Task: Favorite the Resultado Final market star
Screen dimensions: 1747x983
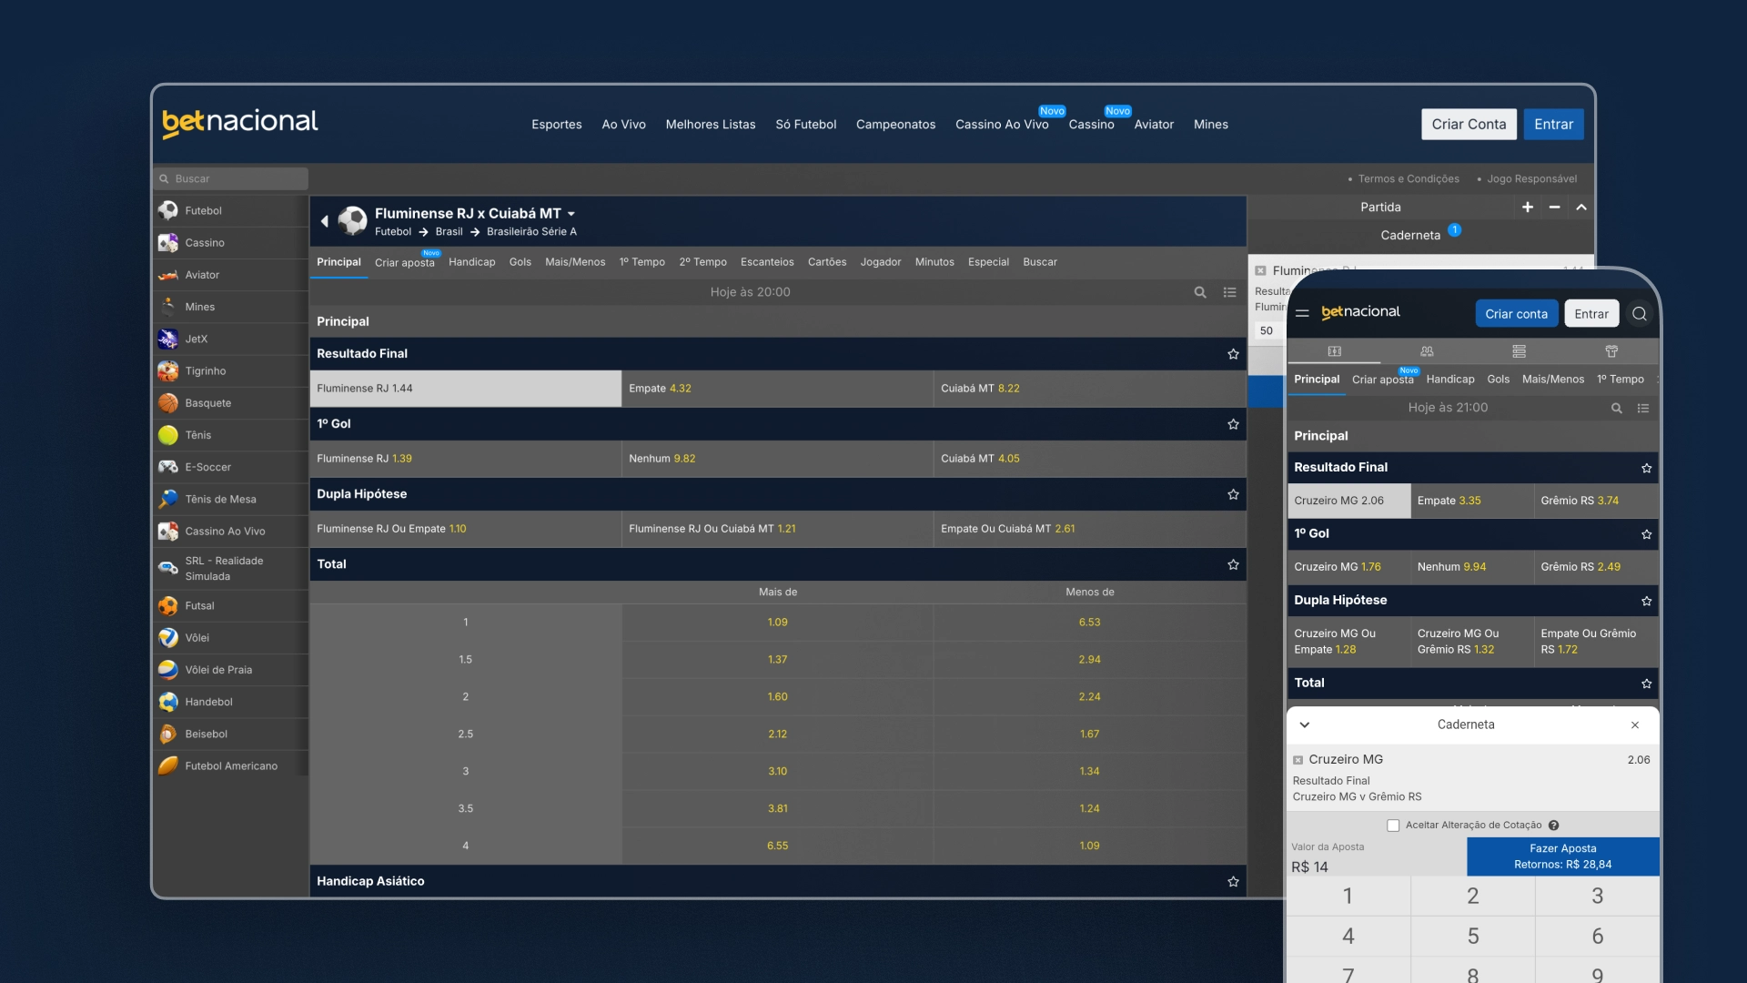Action: coord(1233,354)
